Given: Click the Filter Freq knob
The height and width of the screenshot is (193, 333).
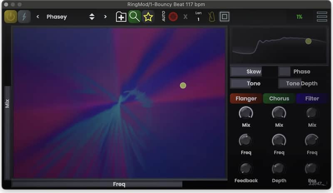Looking at the screenshot, I should pyautogui.click(x=312, y=141).
